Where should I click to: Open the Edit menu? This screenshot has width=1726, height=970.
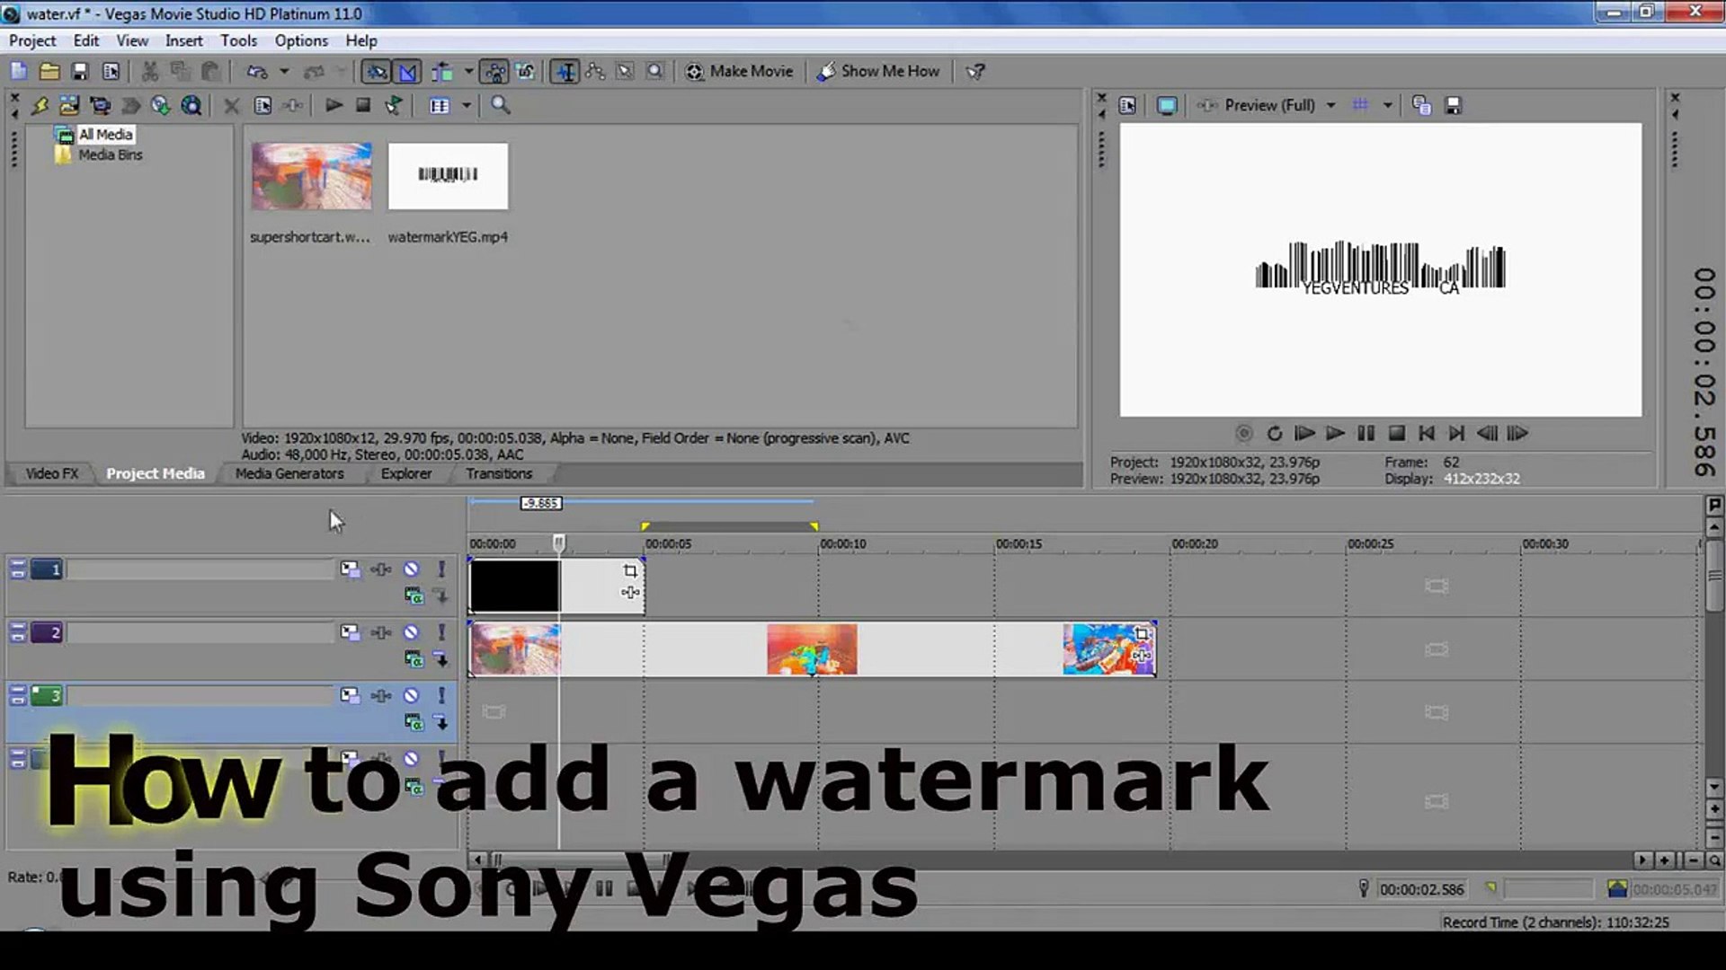[86, 40]
